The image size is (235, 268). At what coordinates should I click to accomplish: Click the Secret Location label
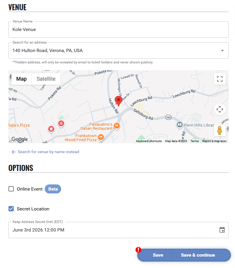click(33, 209)
